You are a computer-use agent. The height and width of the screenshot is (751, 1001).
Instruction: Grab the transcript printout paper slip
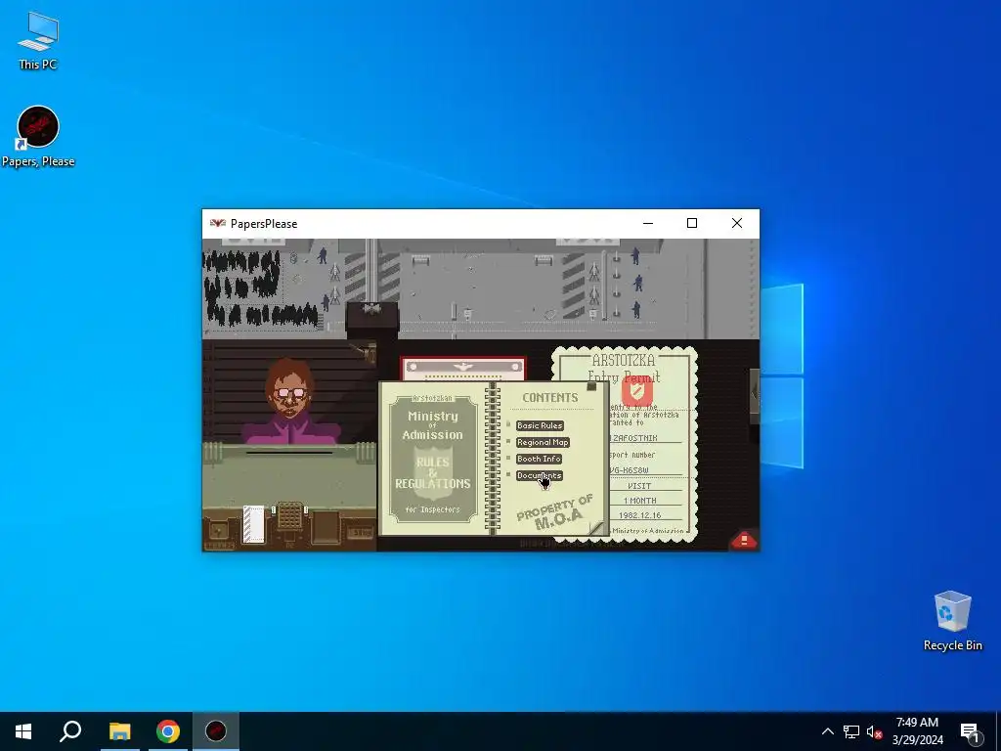pyautogui.click(x=253, y=524)
